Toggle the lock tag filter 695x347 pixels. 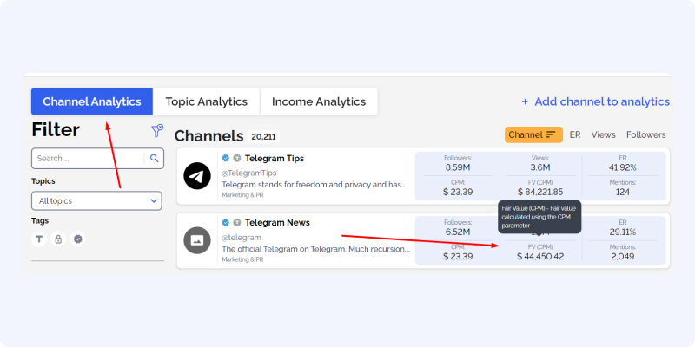coord(58,239)
